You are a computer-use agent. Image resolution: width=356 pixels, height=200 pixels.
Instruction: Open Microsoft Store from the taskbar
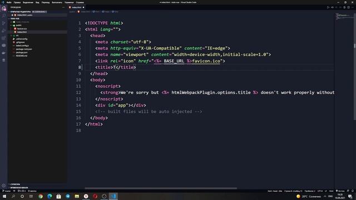click(58, 196)
